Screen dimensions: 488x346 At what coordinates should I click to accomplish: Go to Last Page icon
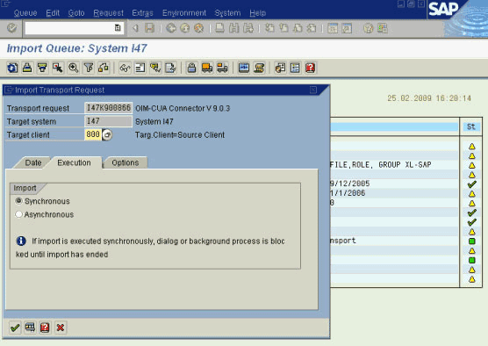coord(312,28)
